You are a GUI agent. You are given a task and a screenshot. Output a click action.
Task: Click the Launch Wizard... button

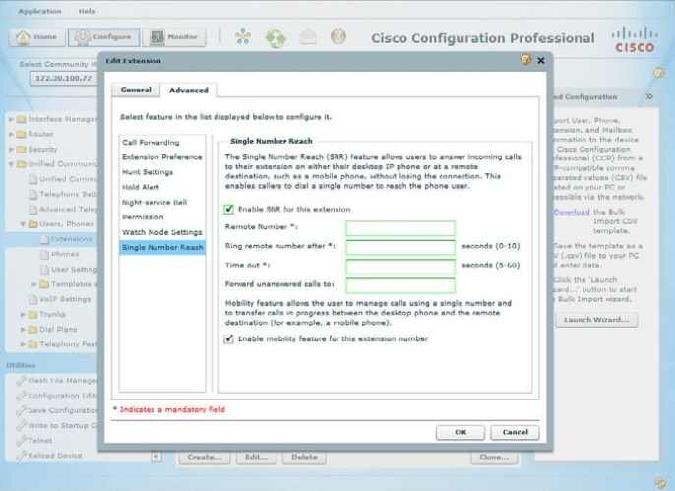[596, 320]
